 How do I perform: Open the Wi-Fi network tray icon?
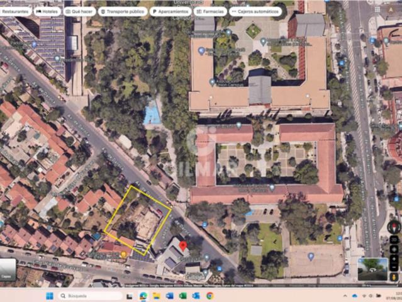364,296
